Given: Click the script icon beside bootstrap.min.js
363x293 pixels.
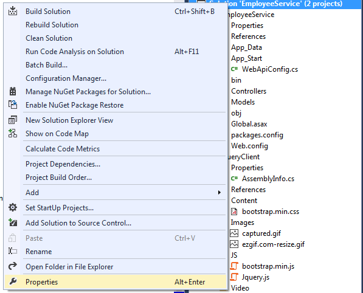Looking at the screenshot, I should click(x=234, y=266).
